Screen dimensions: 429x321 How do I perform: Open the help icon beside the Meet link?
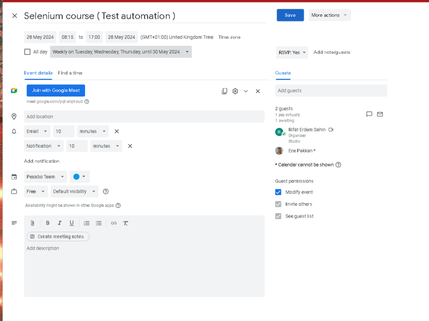pyautogui.click(x=87, y=102)
